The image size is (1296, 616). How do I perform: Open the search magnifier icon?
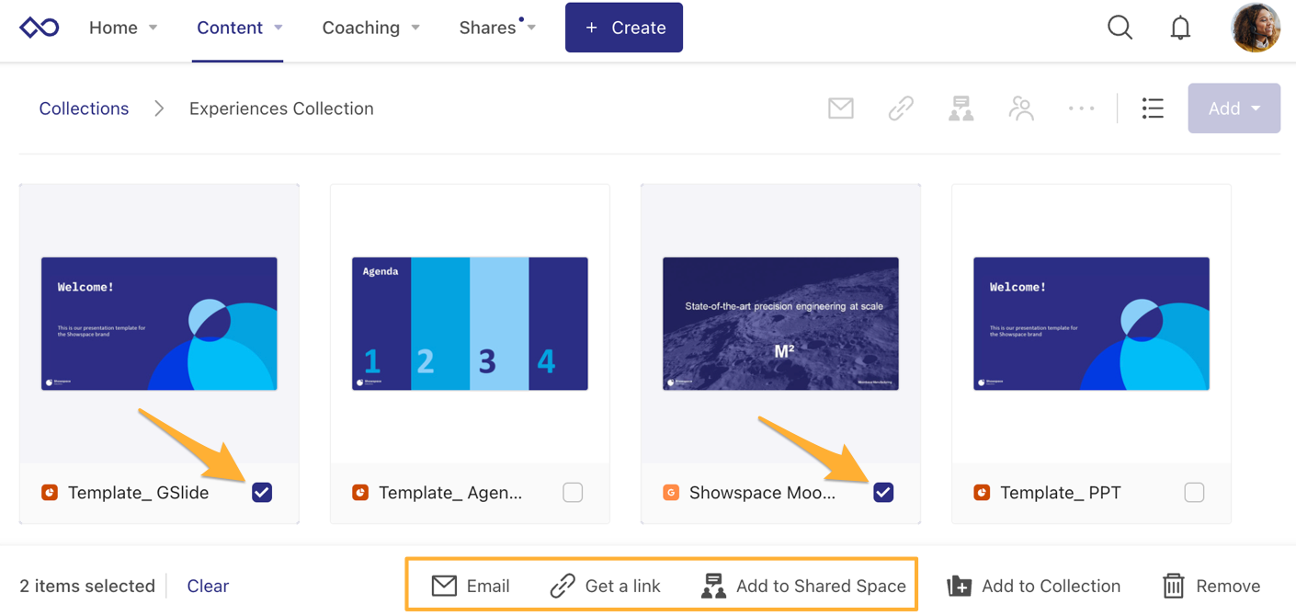[x=1120, y=28]
